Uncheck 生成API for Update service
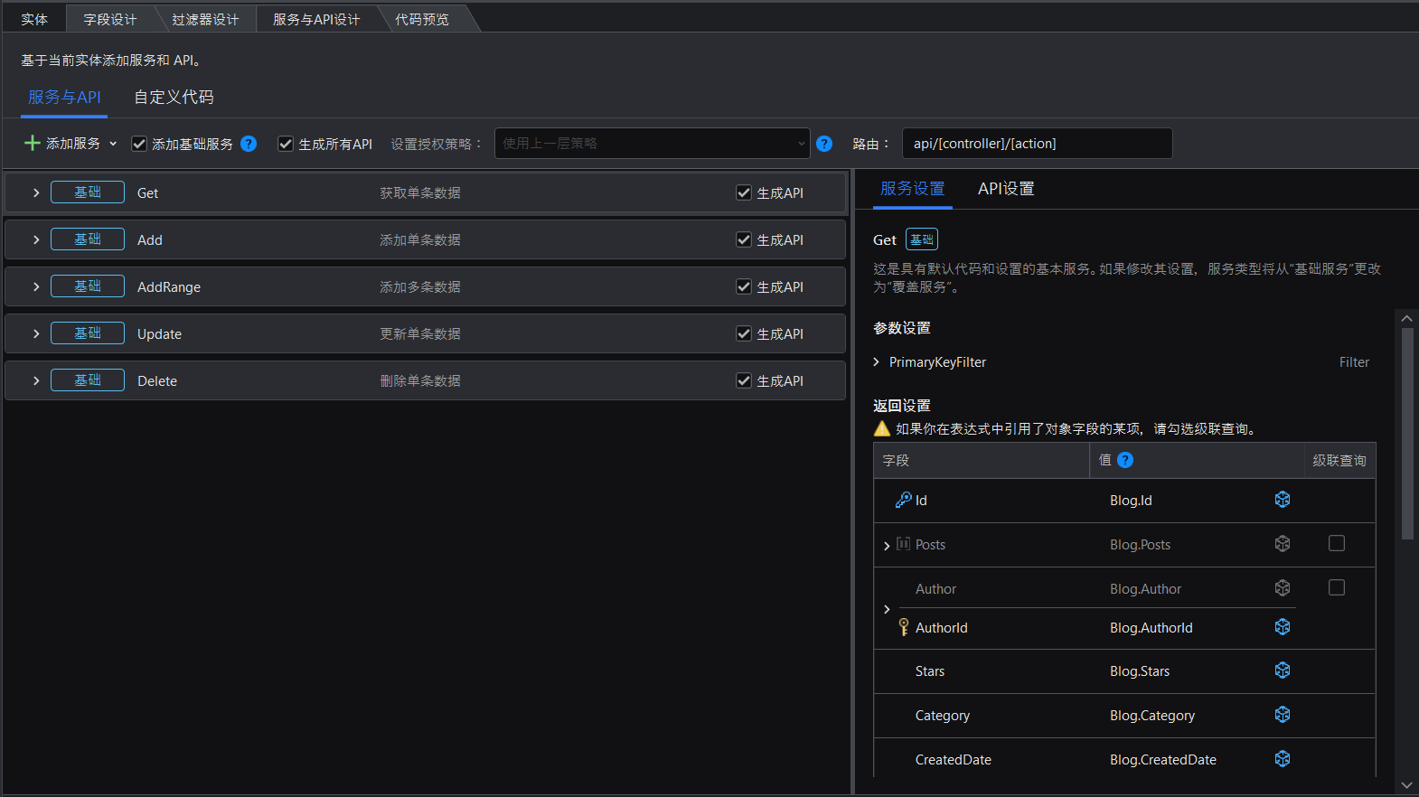 (744, 333)
